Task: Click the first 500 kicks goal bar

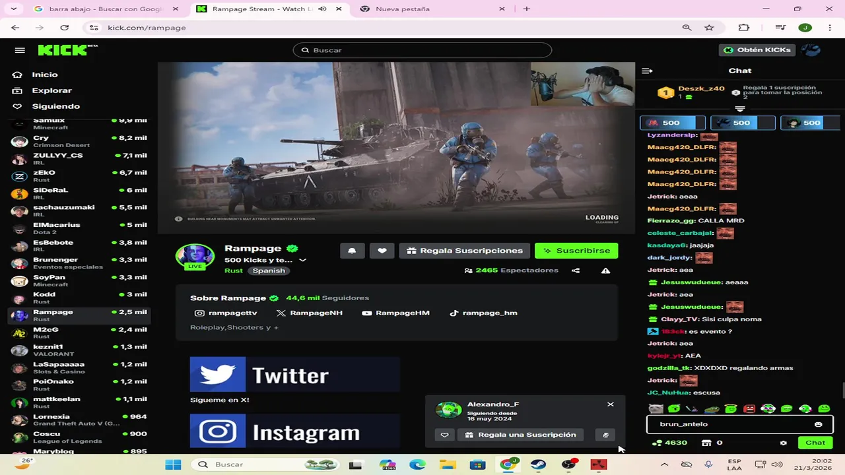Action: [672, 123]
